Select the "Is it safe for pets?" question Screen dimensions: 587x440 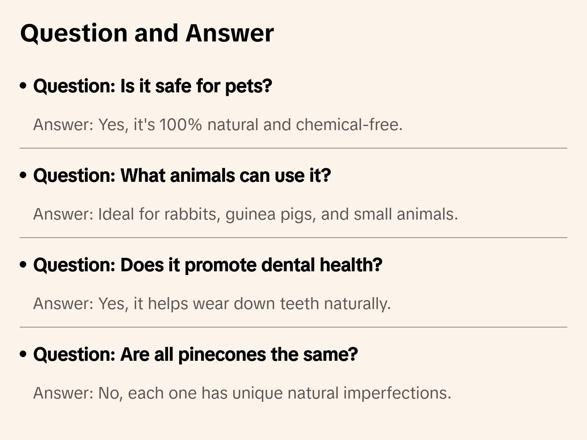pyautogui.click(x=152, y=86)
